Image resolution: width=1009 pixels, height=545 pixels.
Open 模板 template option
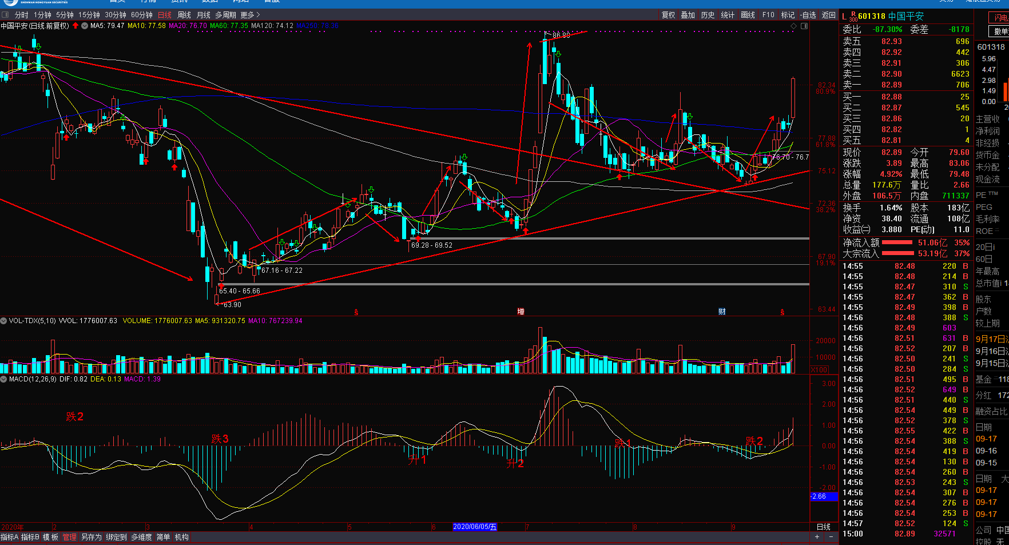coord(51,537)
